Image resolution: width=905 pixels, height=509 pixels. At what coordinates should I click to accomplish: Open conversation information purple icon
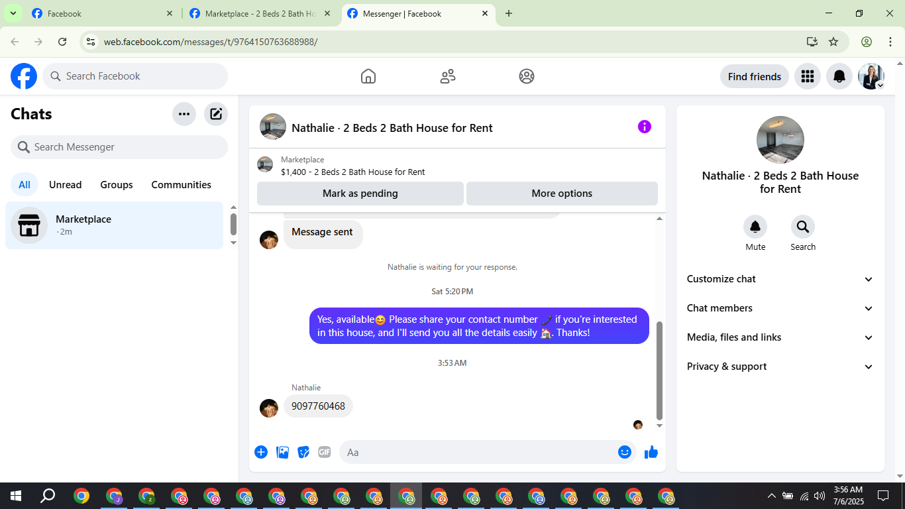pyautogui.click(x=645, y=127)
